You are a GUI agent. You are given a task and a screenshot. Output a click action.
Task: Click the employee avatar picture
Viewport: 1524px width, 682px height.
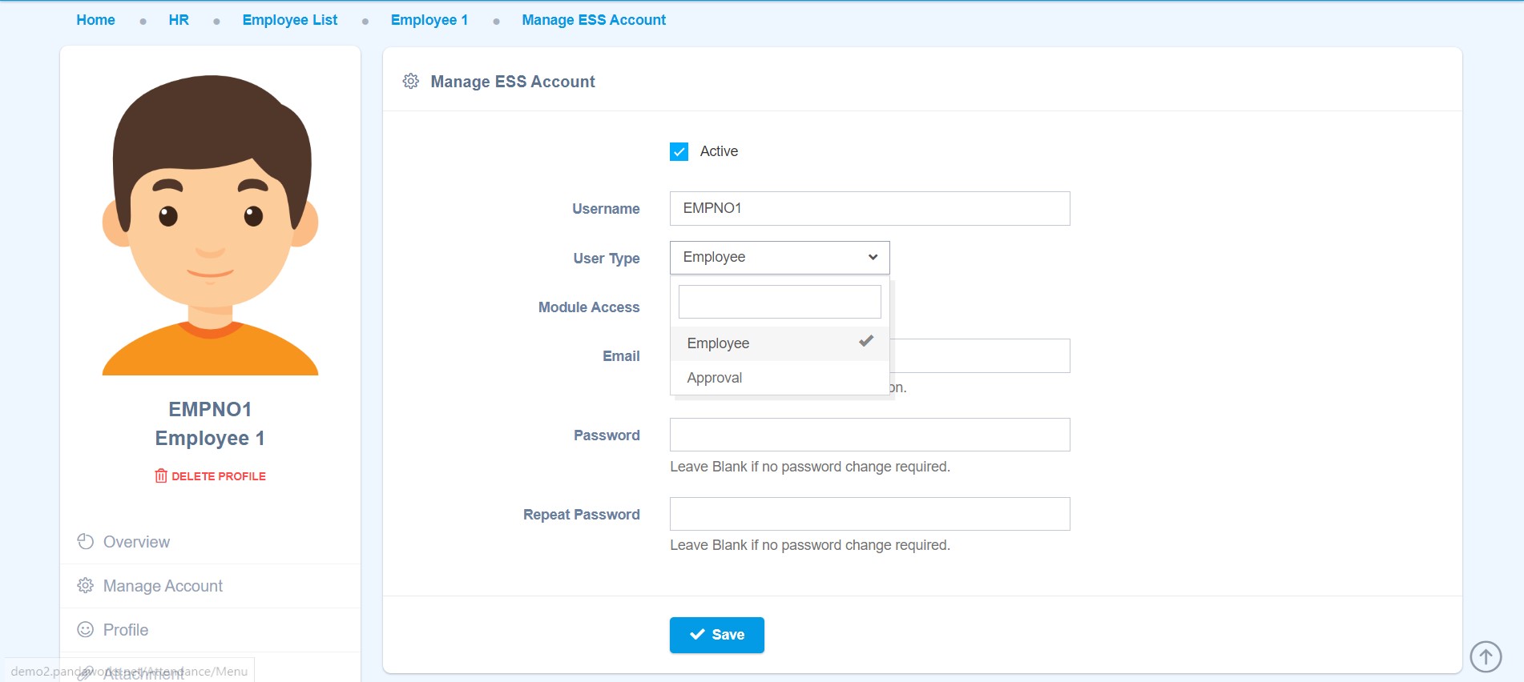click(x=210, y=225)
